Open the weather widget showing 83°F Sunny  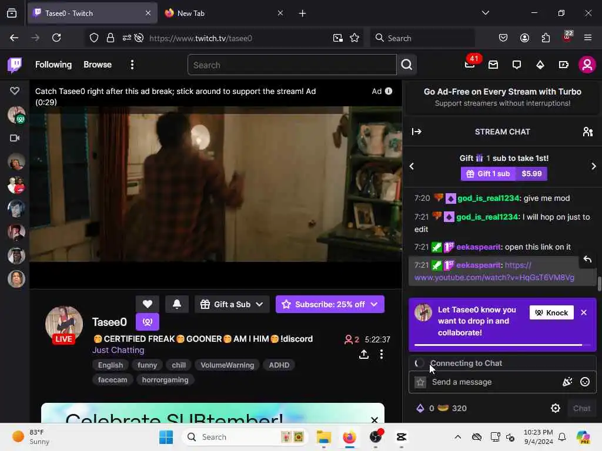pos(31,437)
